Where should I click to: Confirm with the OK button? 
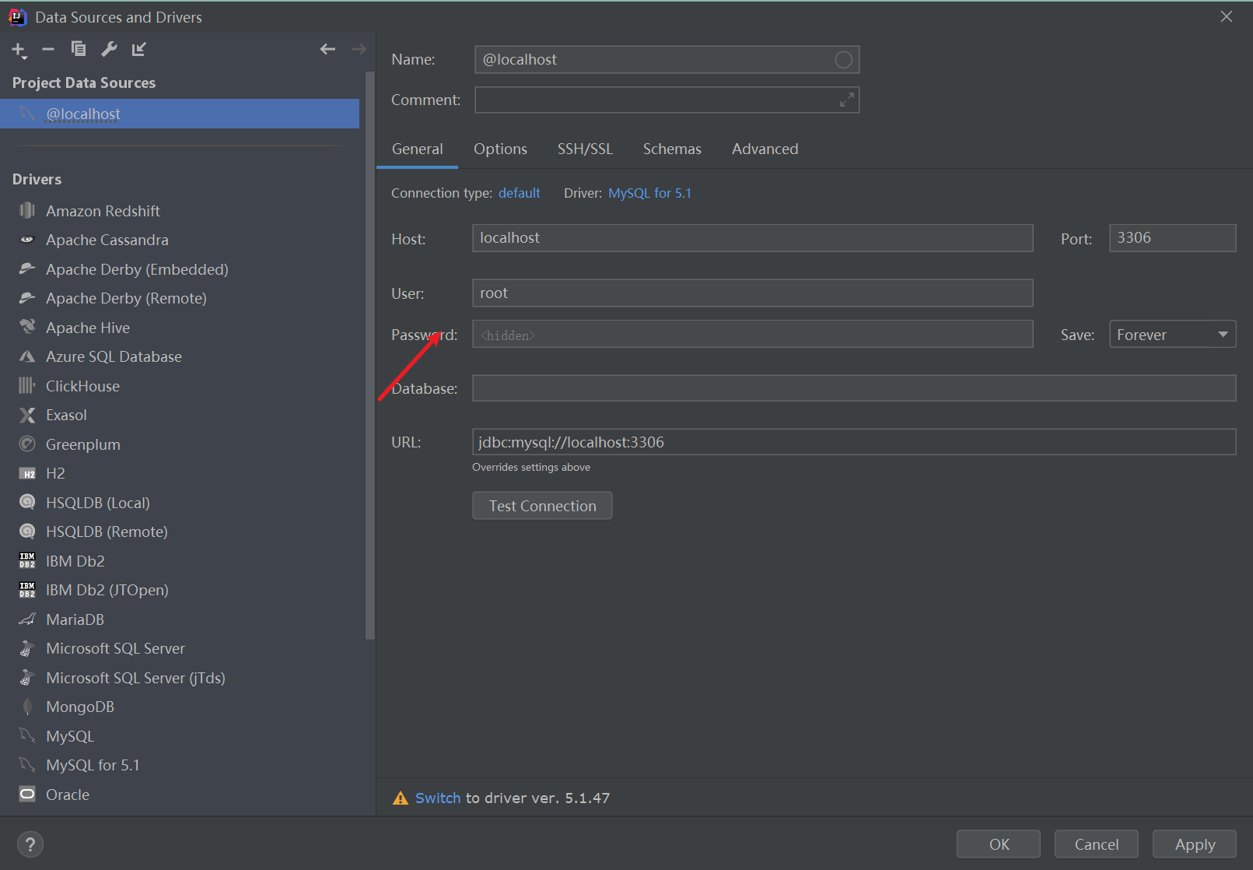tap(999, 844)
